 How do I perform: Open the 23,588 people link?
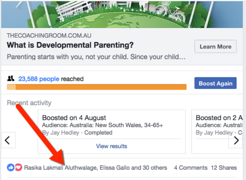(39, 79)
